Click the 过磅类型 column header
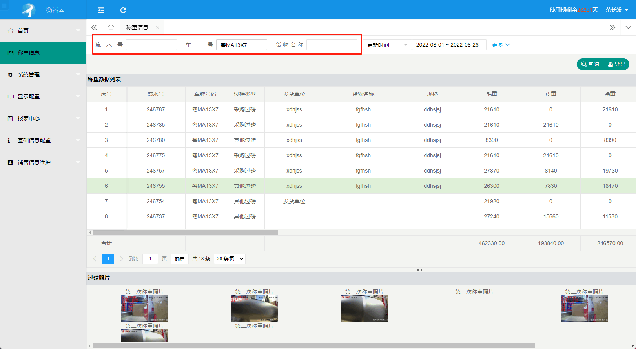 (x=245, y=94)
